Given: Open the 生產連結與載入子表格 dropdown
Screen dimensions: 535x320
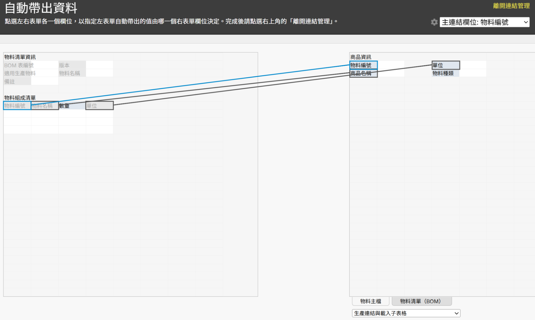Looking at the screenshot, I should [x=406, y=313].
